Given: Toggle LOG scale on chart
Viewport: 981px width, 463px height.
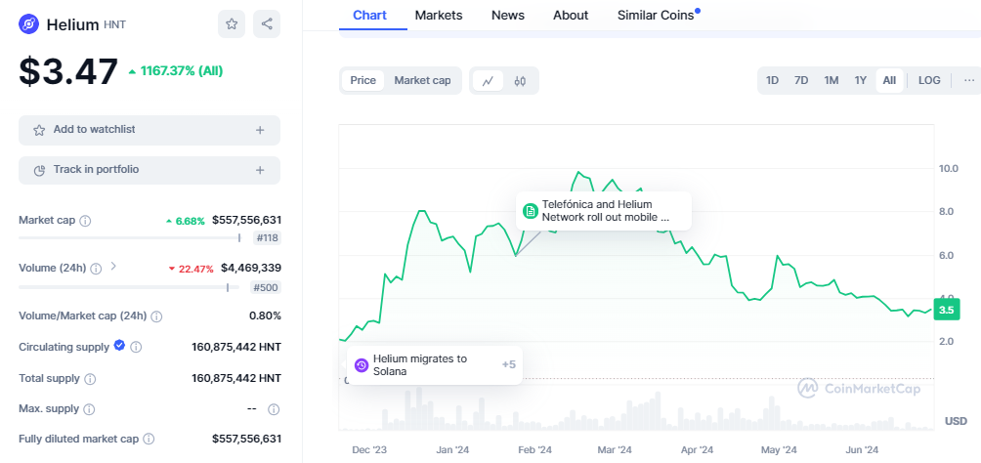Looking at the screenshot, I should click(x=929, y=80).
